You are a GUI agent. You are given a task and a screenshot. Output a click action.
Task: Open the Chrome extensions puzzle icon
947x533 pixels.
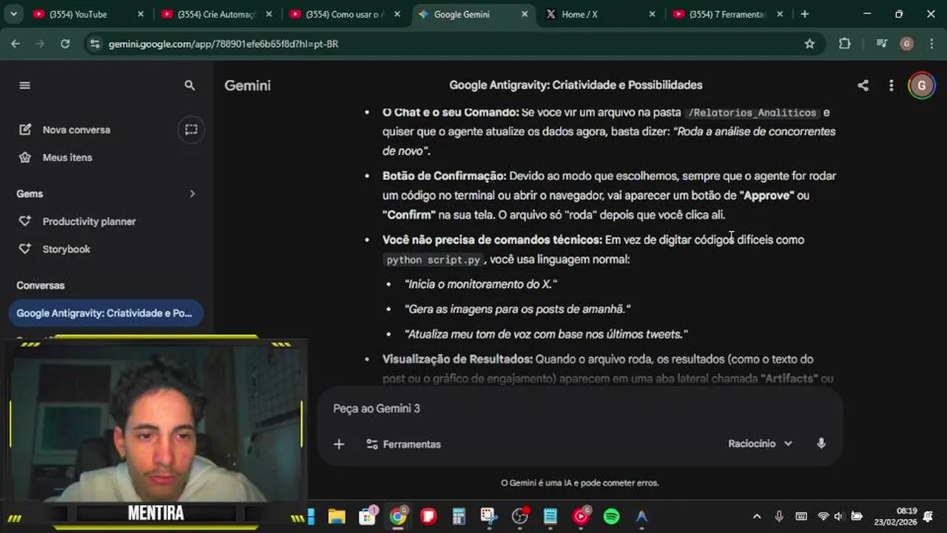[845, 44]
